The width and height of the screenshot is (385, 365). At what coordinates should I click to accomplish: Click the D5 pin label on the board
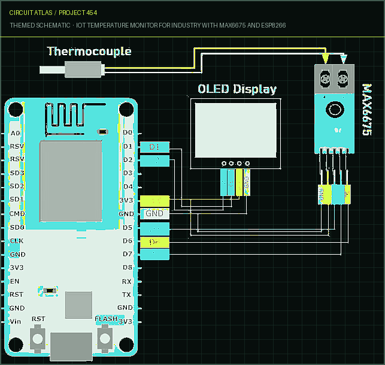click(x=128, y=228)
